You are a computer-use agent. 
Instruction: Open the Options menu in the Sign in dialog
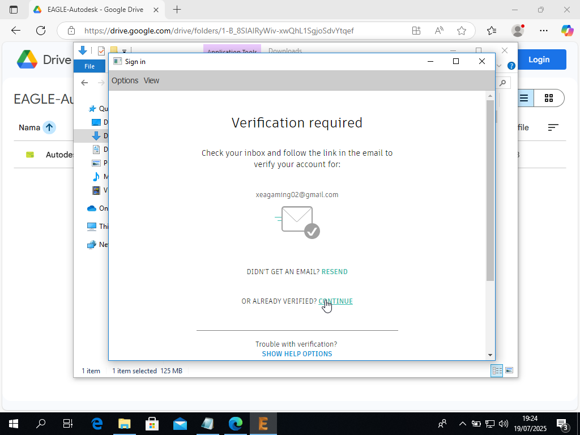click(x=125, y=80)
